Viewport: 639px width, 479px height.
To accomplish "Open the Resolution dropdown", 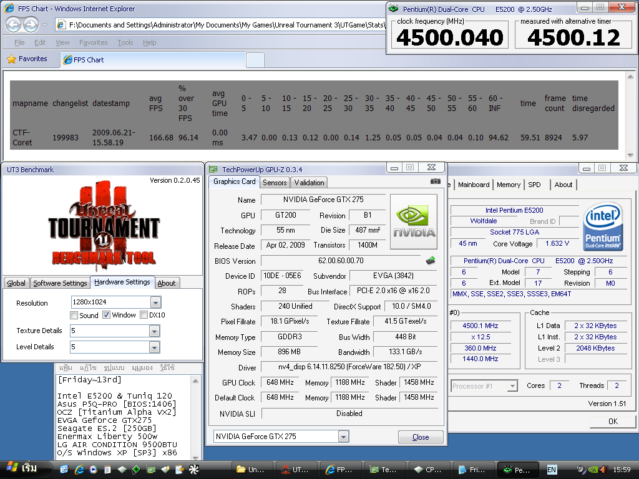I will point(155,302).
